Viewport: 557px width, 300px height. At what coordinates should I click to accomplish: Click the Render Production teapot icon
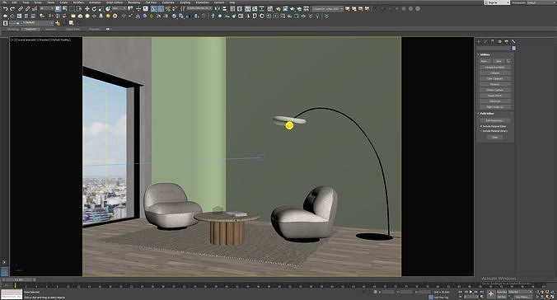(x=292, y=8)
